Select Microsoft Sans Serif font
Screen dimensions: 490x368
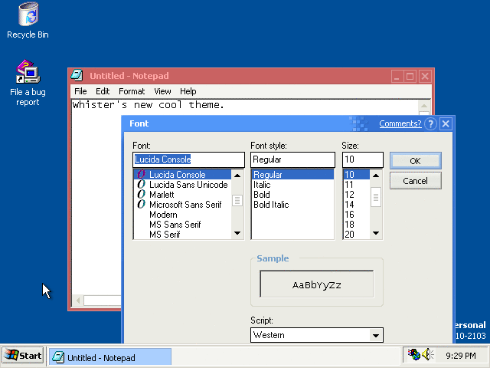182,205
